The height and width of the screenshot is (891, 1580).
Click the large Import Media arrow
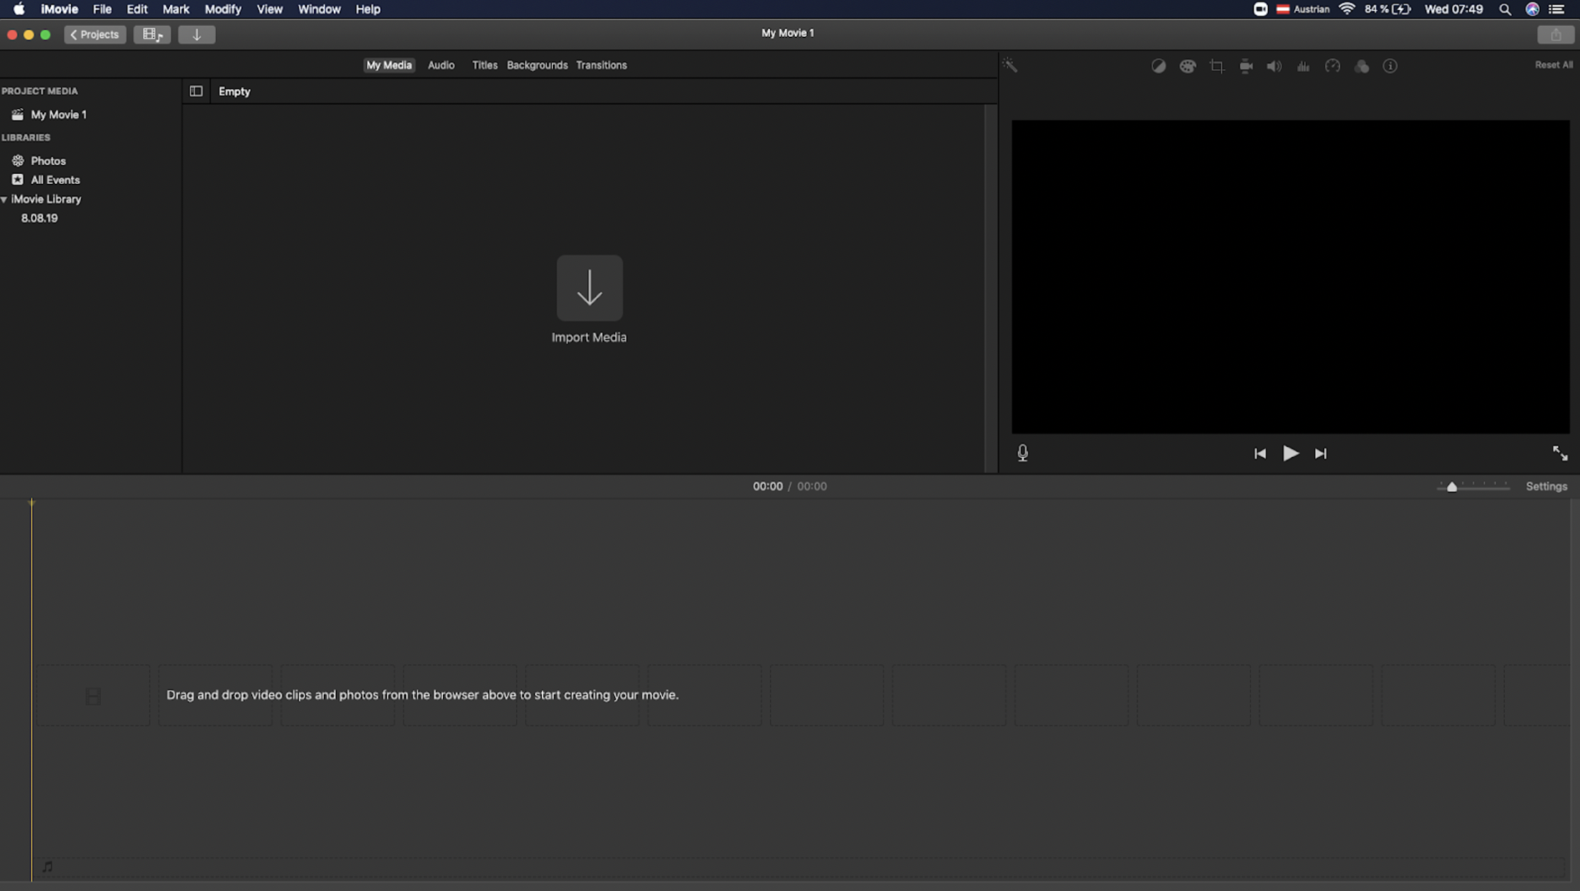click(x=590, y=288)
